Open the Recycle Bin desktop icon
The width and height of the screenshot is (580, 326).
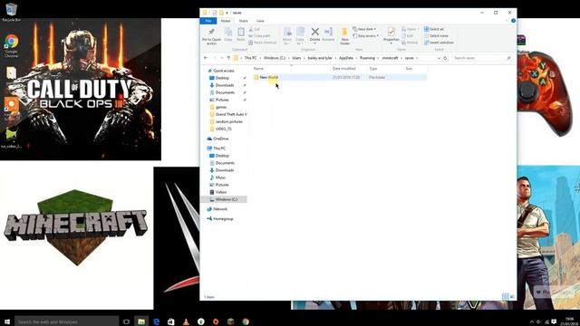point(11,12)
